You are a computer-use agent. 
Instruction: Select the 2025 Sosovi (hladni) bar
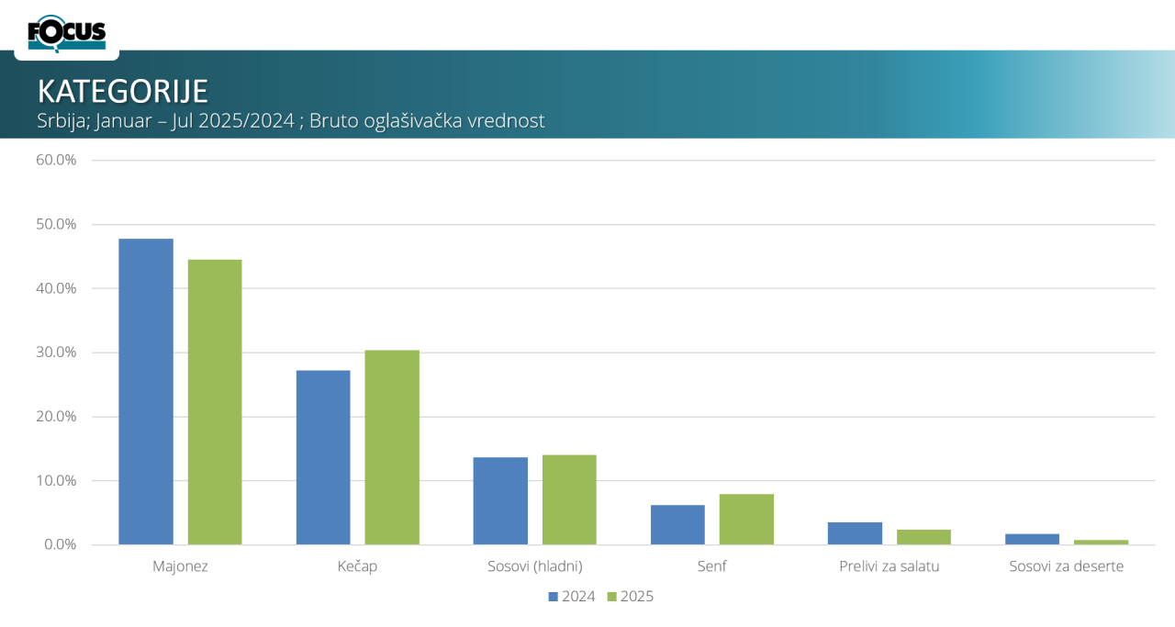[569, 499]
